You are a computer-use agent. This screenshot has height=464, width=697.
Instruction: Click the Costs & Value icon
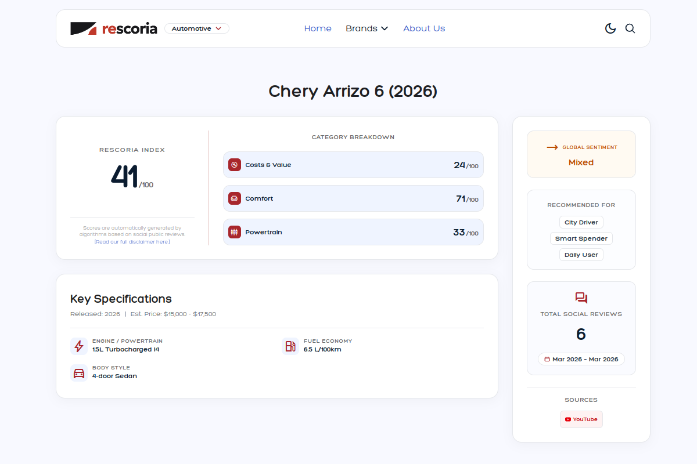tap(235, 165)
